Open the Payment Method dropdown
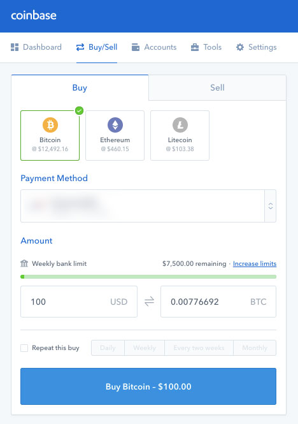 click(x=148, y=206)
